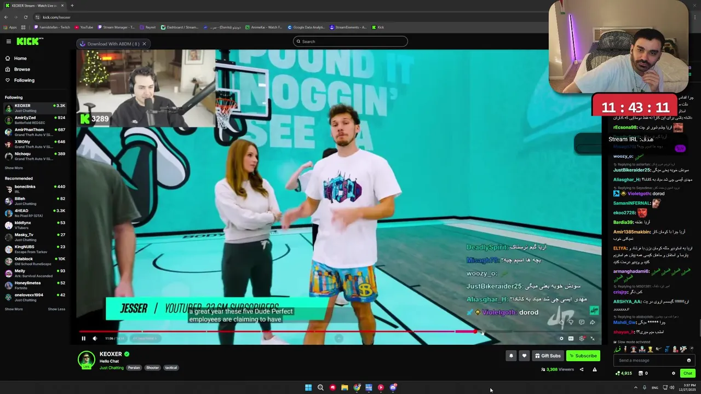
Task: Show hidden system tray icons
Action: pyautogui.click(x=636, y=387)
